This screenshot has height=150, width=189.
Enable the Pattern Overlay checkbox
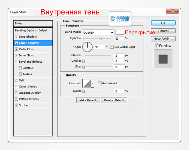pos(16,99)
